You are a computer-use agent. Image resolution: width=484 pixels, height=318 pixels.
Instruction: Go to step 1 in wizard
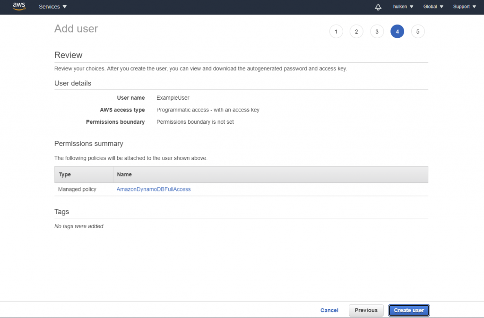coord(336,32)
